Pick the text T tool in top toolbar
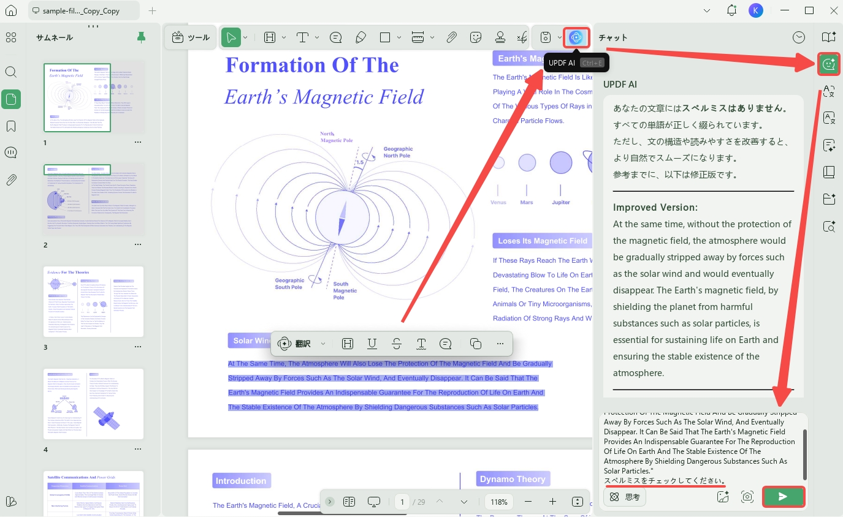The image size is (843, 517). [x=302, y=37]
